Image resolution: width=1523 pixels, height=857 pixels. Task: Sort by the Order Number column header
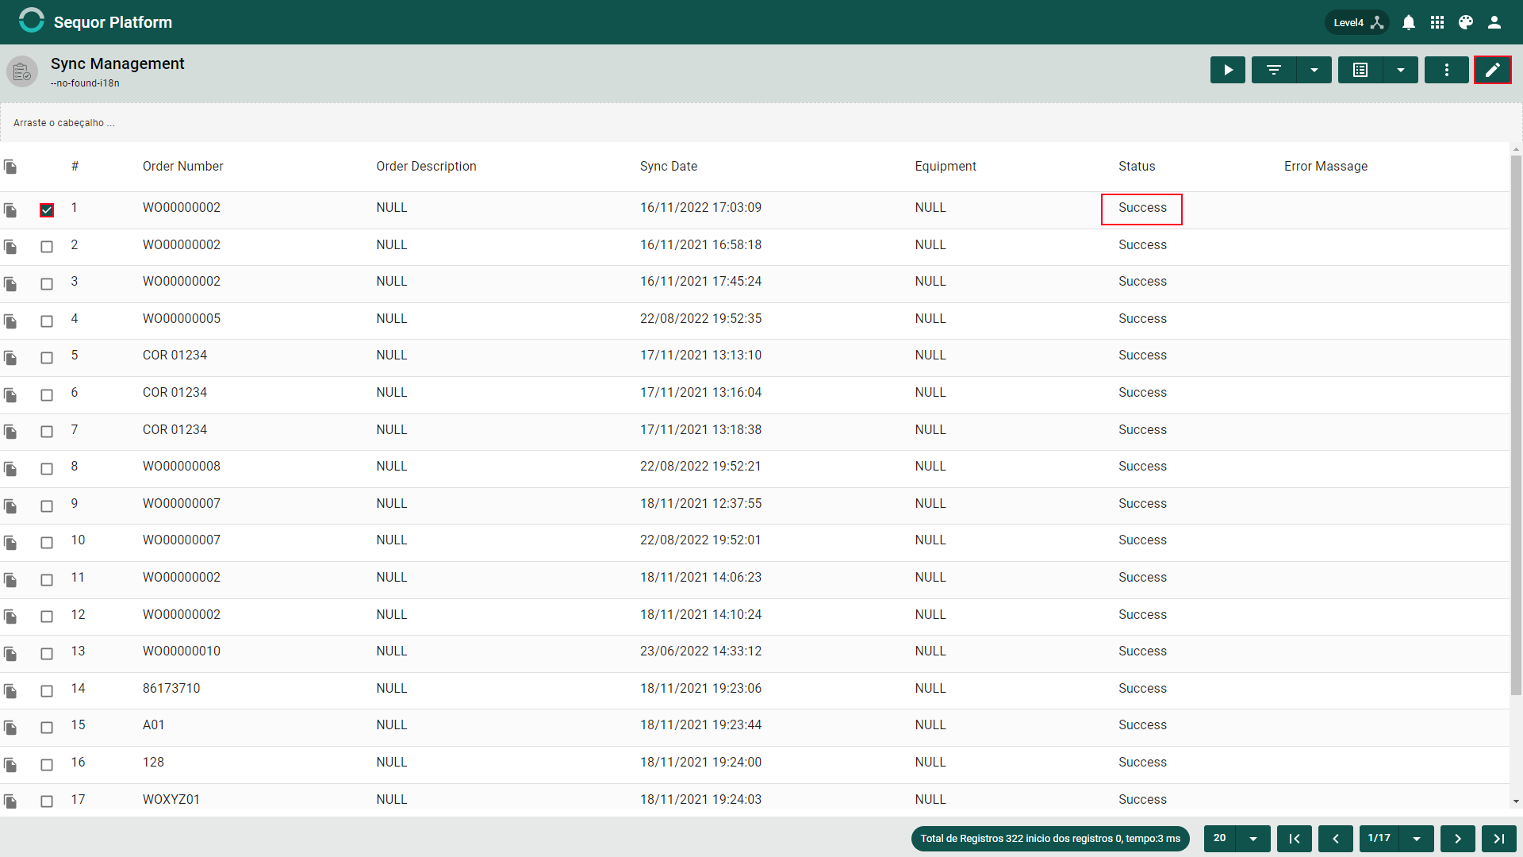pos(182,167)
